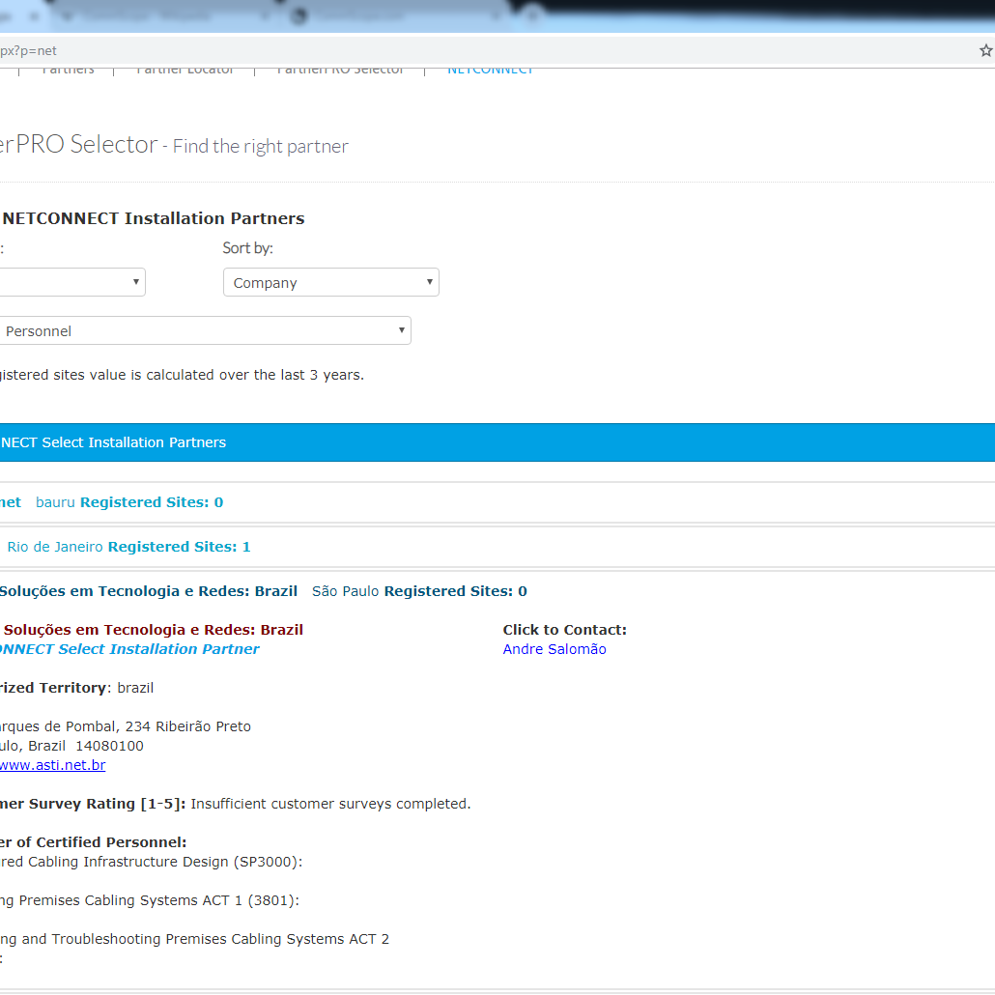Expand the bauru Registered Sites: 0 row
This screenshot has width=995, height=995.
497,502
